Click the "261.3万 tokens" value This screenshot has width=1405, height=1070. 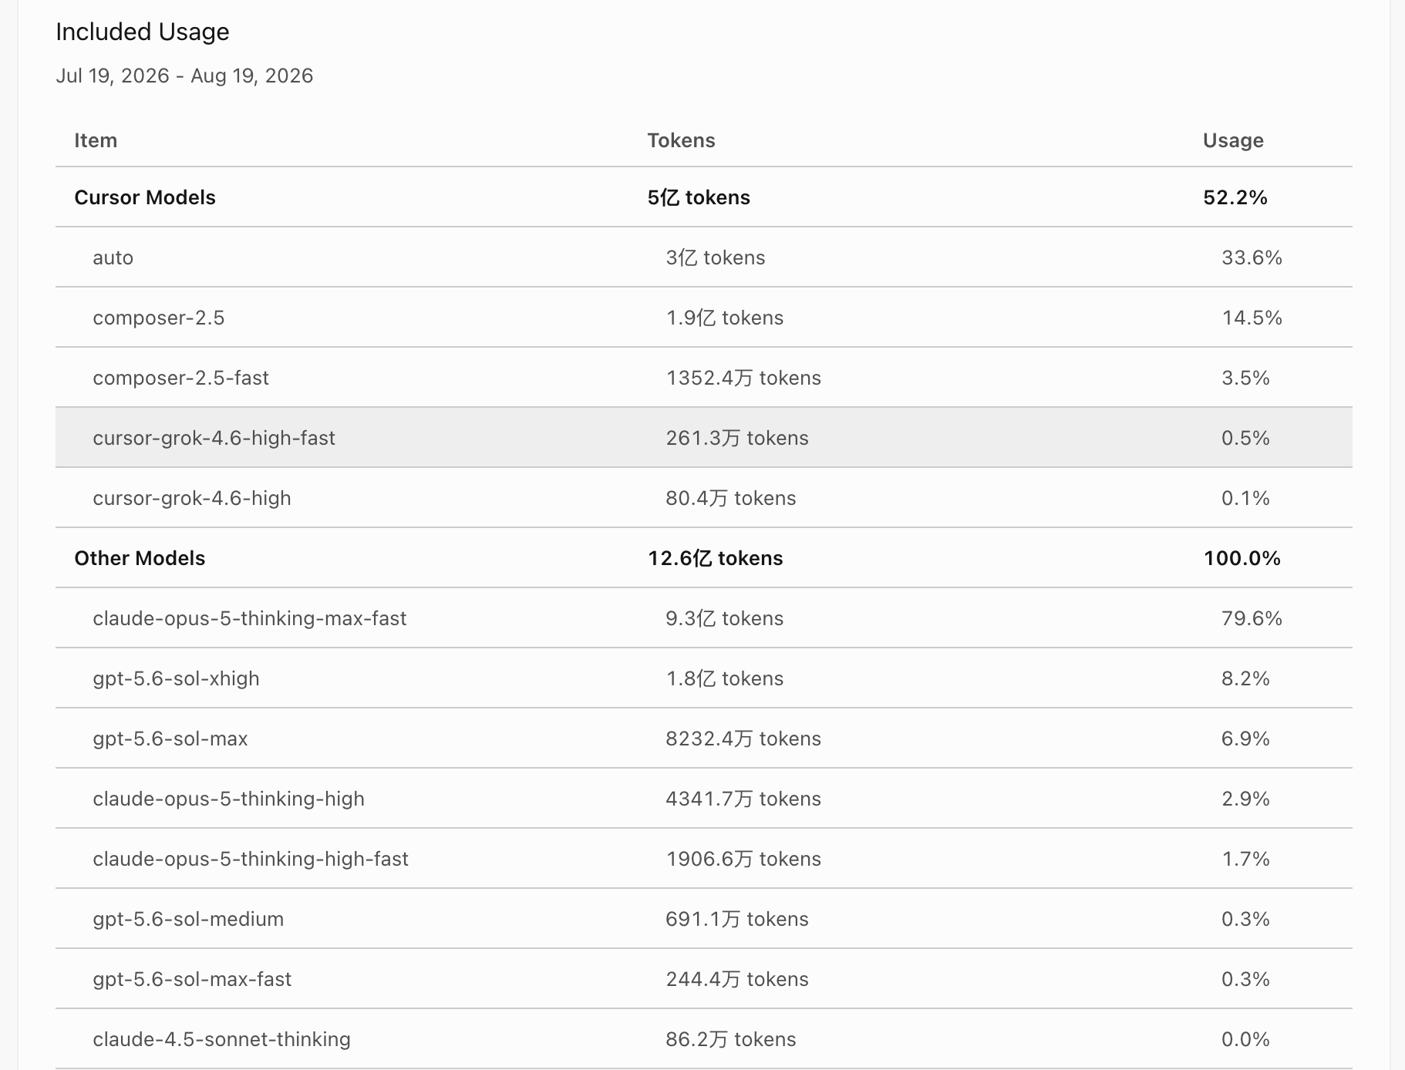point(737,438)
